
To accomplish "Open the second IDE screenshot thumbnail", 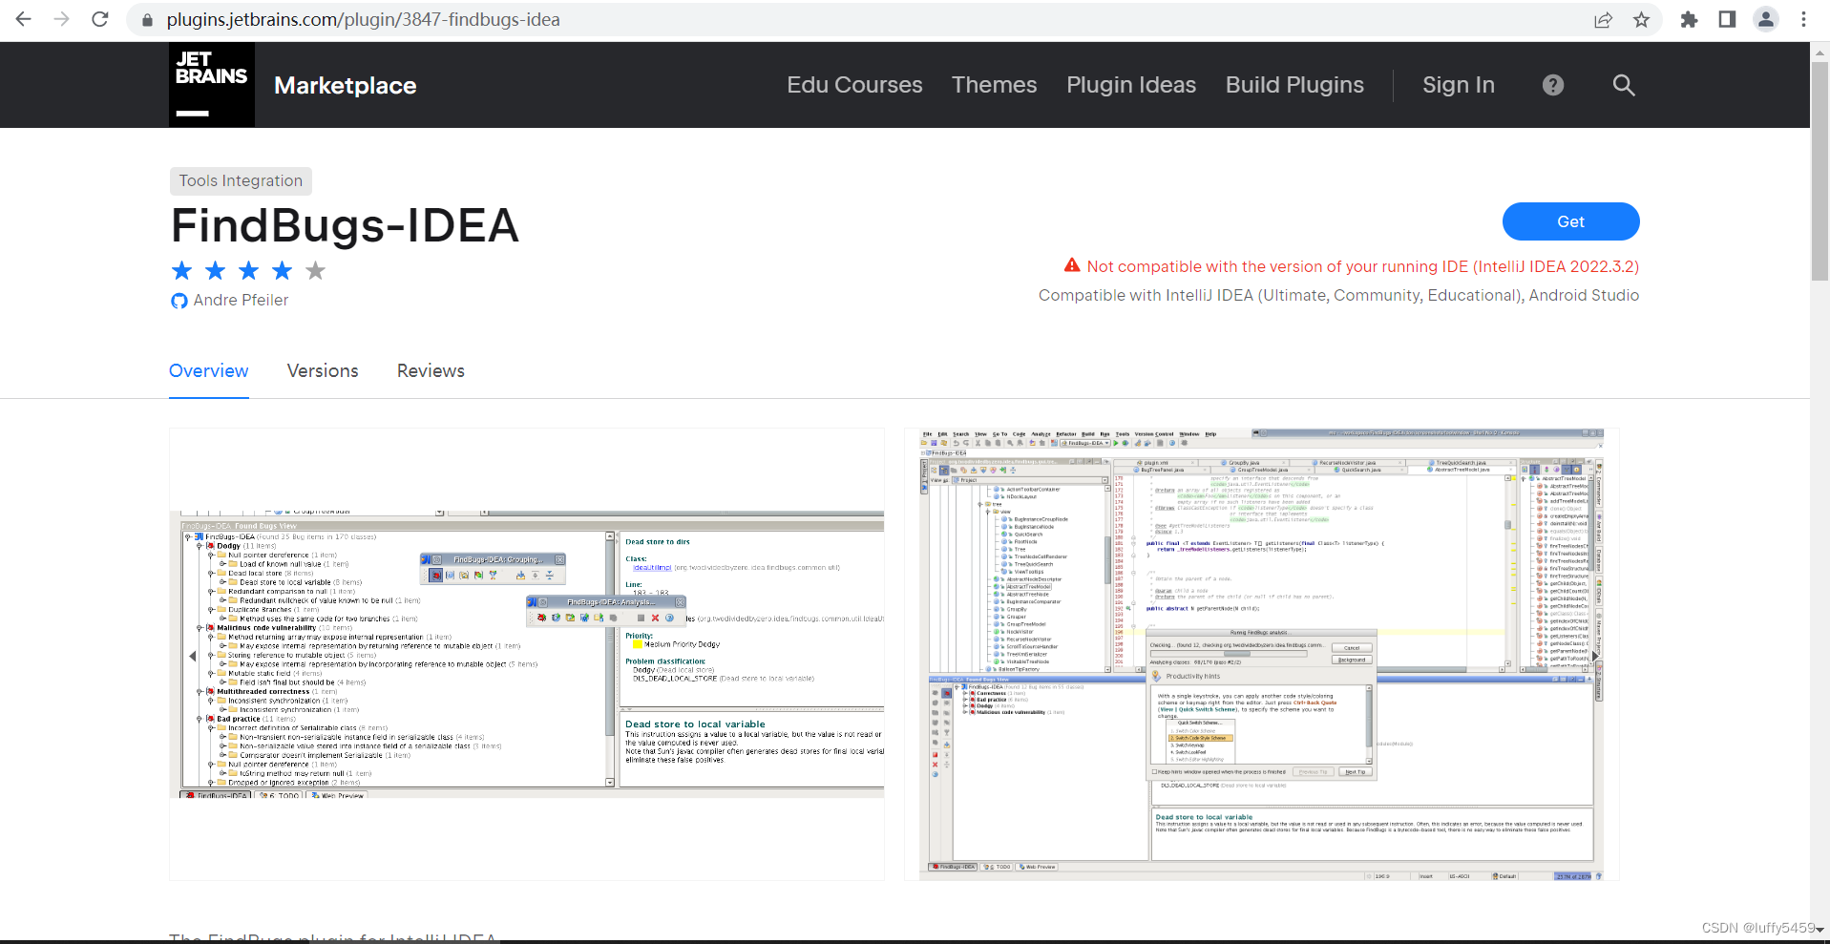I will click(x=1262, y=654).
